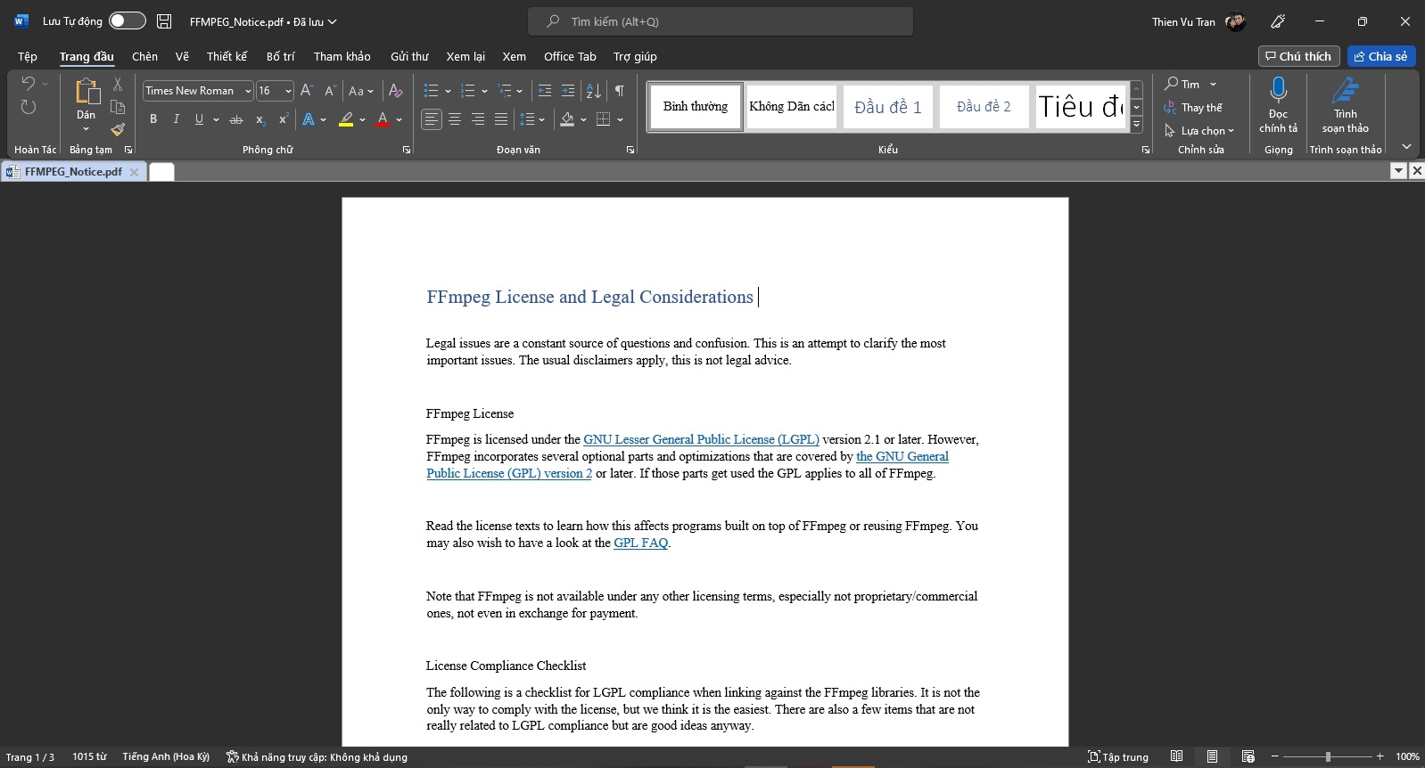Open numbering list dropdown arrow
Viewport: 1425px width, 768px height.
(x=484, y=91)
